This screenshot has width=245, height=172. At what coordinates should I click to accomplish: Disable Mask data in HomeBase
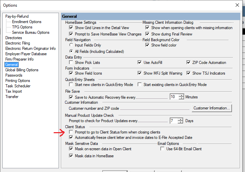coord(71,156)
